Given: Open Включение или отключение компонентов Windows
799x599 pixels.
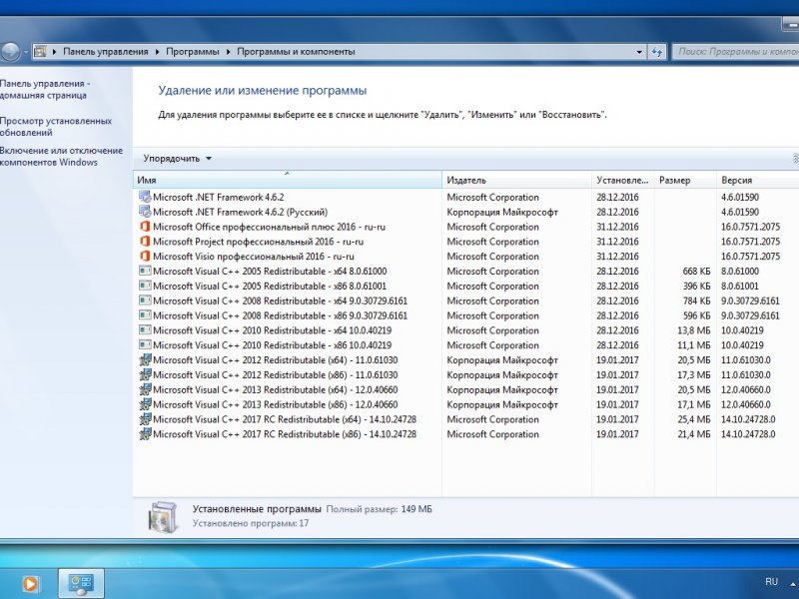Looking at the screenshot, I should 61,156.
